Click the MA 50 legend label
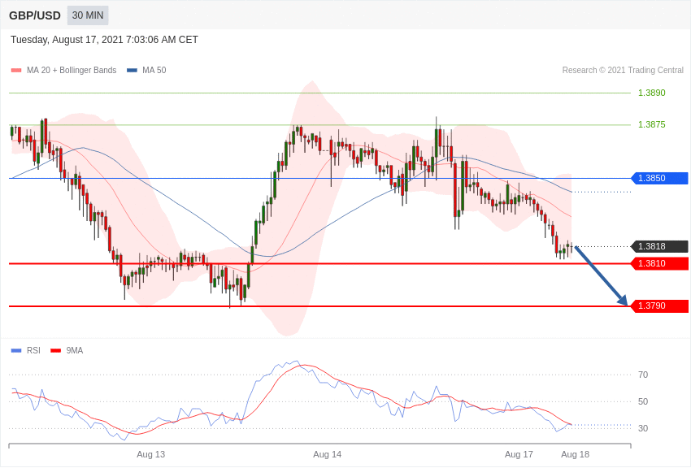 coord(154,70)
